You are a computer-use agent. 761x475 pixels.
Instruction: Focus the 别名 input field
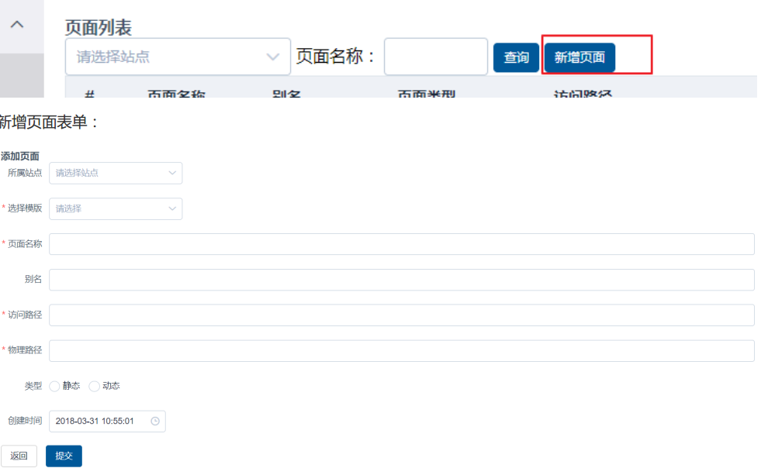[x=401, y=280]
